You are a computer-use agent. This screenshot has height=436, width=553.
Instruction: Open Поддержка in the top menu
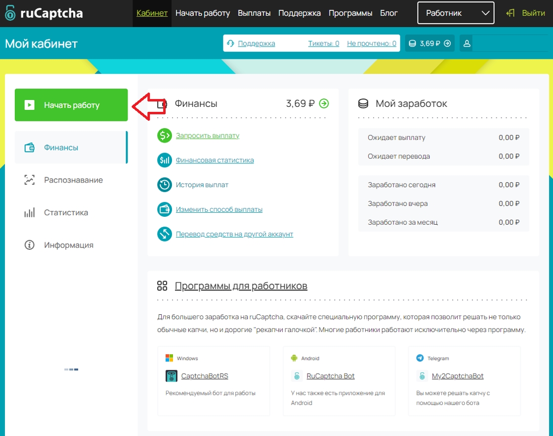(x=300, y=13)
